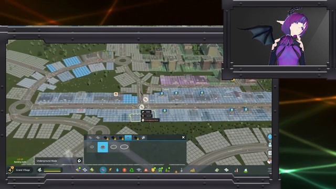Open the red Healthcare menu icon

[124, 170]
